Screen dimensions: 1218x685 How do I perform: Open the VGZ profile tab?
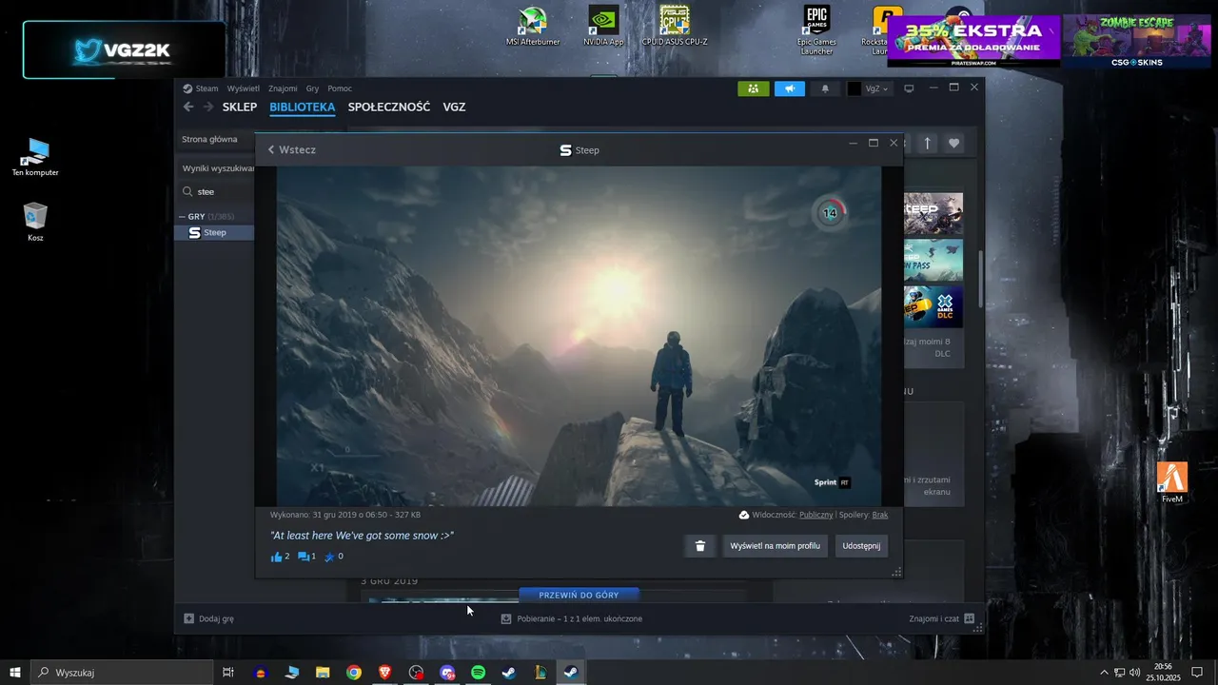454,108
